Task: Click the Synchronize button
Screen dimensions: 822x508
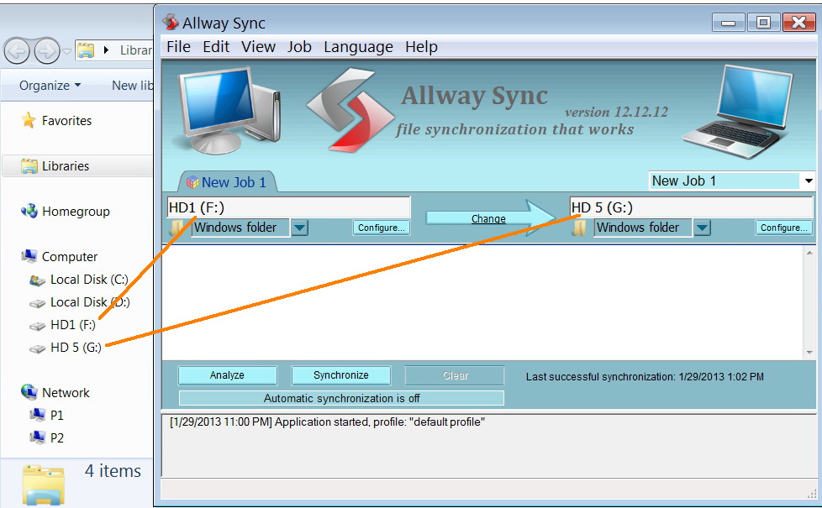Action: click(x=340, y=375)
